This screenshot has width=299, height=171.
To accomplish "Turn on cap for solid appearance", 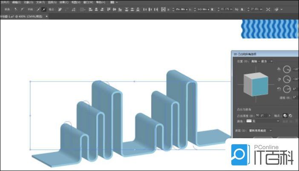I will pyautogui.click(x=285, y=115).
